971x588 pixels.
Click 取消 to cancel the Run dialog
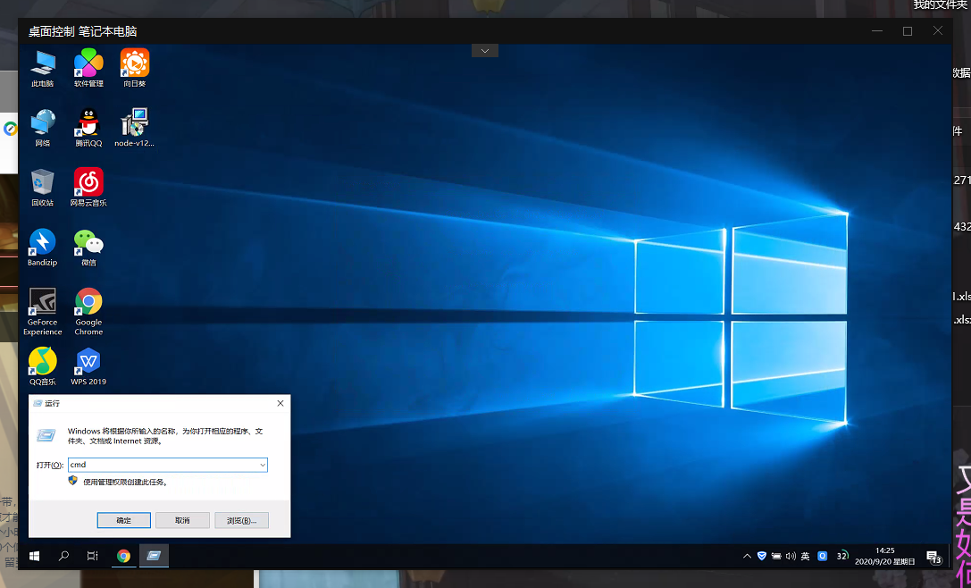coord(182,520)
